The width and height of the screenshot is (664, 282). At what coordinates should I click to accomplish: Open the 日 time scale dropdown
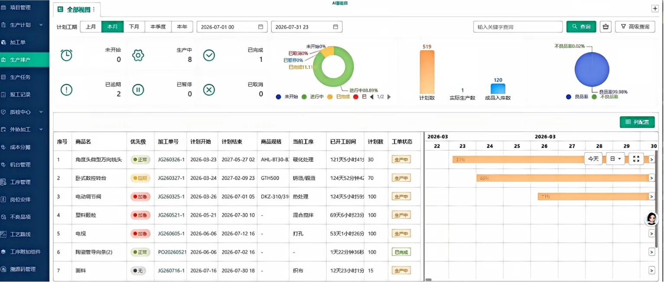click(x=615, y=159)
